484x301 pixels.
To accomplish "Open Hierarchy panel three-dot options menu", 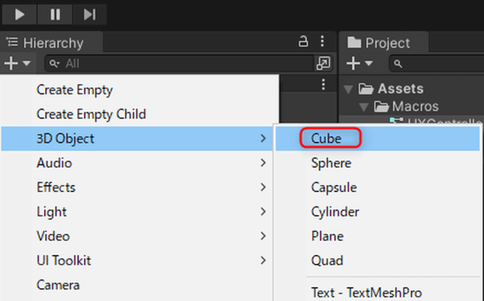I will pyautogui.click(x=323, y=42).
